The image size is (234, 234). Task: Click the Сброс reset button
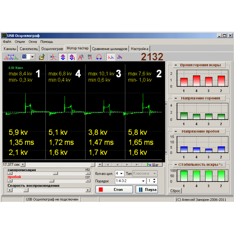pyautogui.click(x=175, y=190)
